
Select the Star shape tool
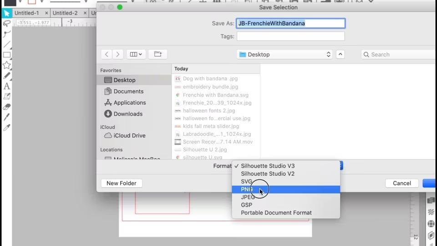(7, 65)
